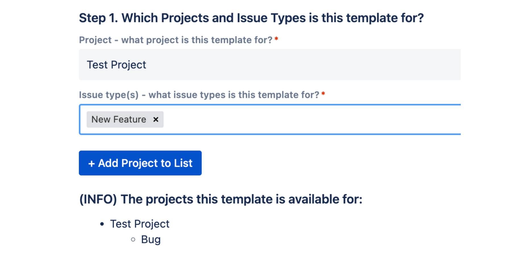Click the Project field label
Viewport: 523px width, 256px height.
tap(176, 40)
